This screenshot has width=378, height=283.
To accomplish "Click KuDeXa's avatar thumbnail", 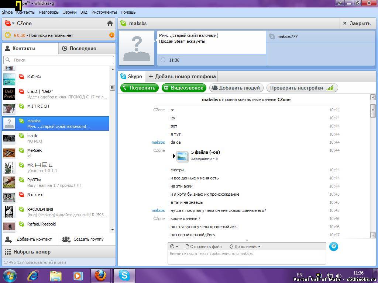I will 9,79.
